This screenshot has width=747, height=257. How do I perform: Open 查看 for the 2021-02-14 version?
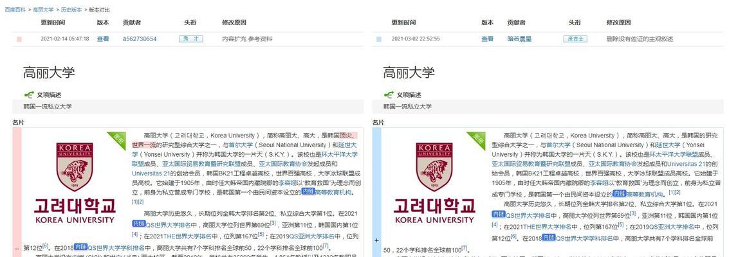(x=103, y=39)
